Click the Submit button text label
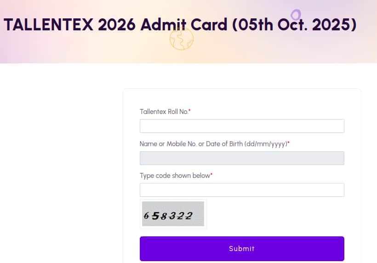 pyautogui.click(x=242, y=249)
